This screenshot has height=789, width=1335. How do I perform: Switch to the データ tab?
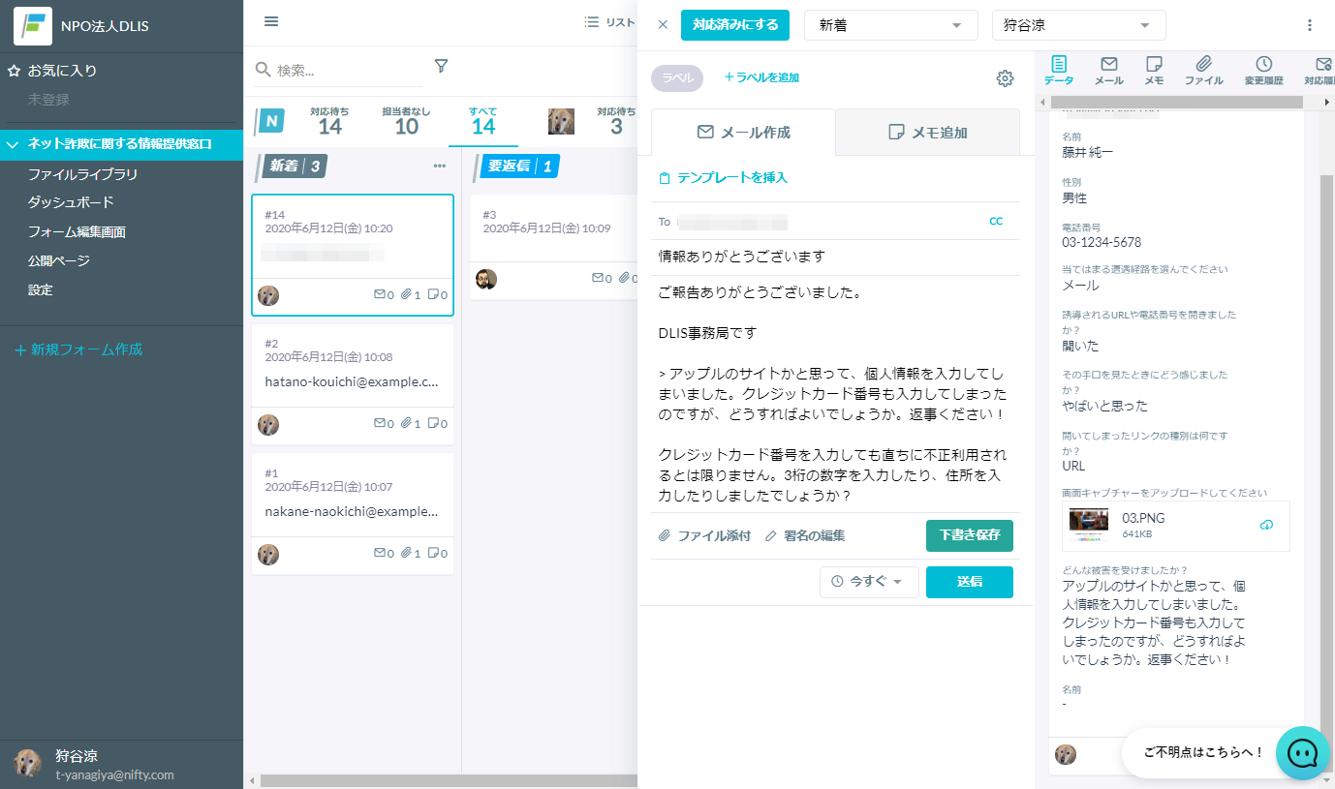[1059, 71]
